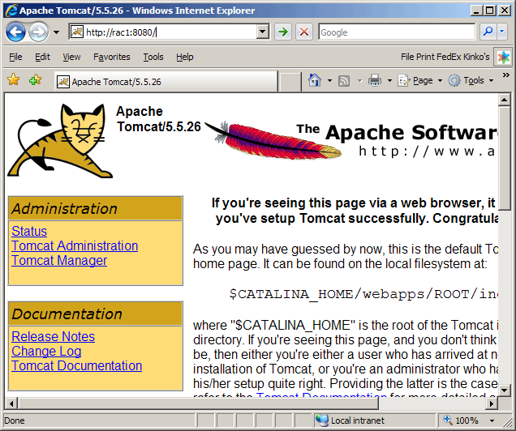
Task: Expand the zoom level dropdown arrow
Action: (492, 420)
